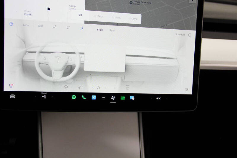The width and height of the screenshot is (237, 158).
Task: Open the Spotify app
Action: 74,97
